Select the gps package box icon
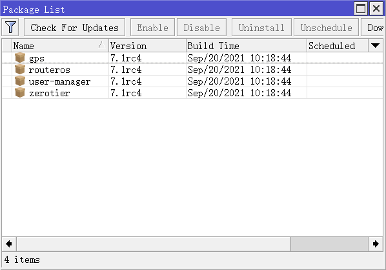Screen dimensions: 386x270 [x=20, y=57]
